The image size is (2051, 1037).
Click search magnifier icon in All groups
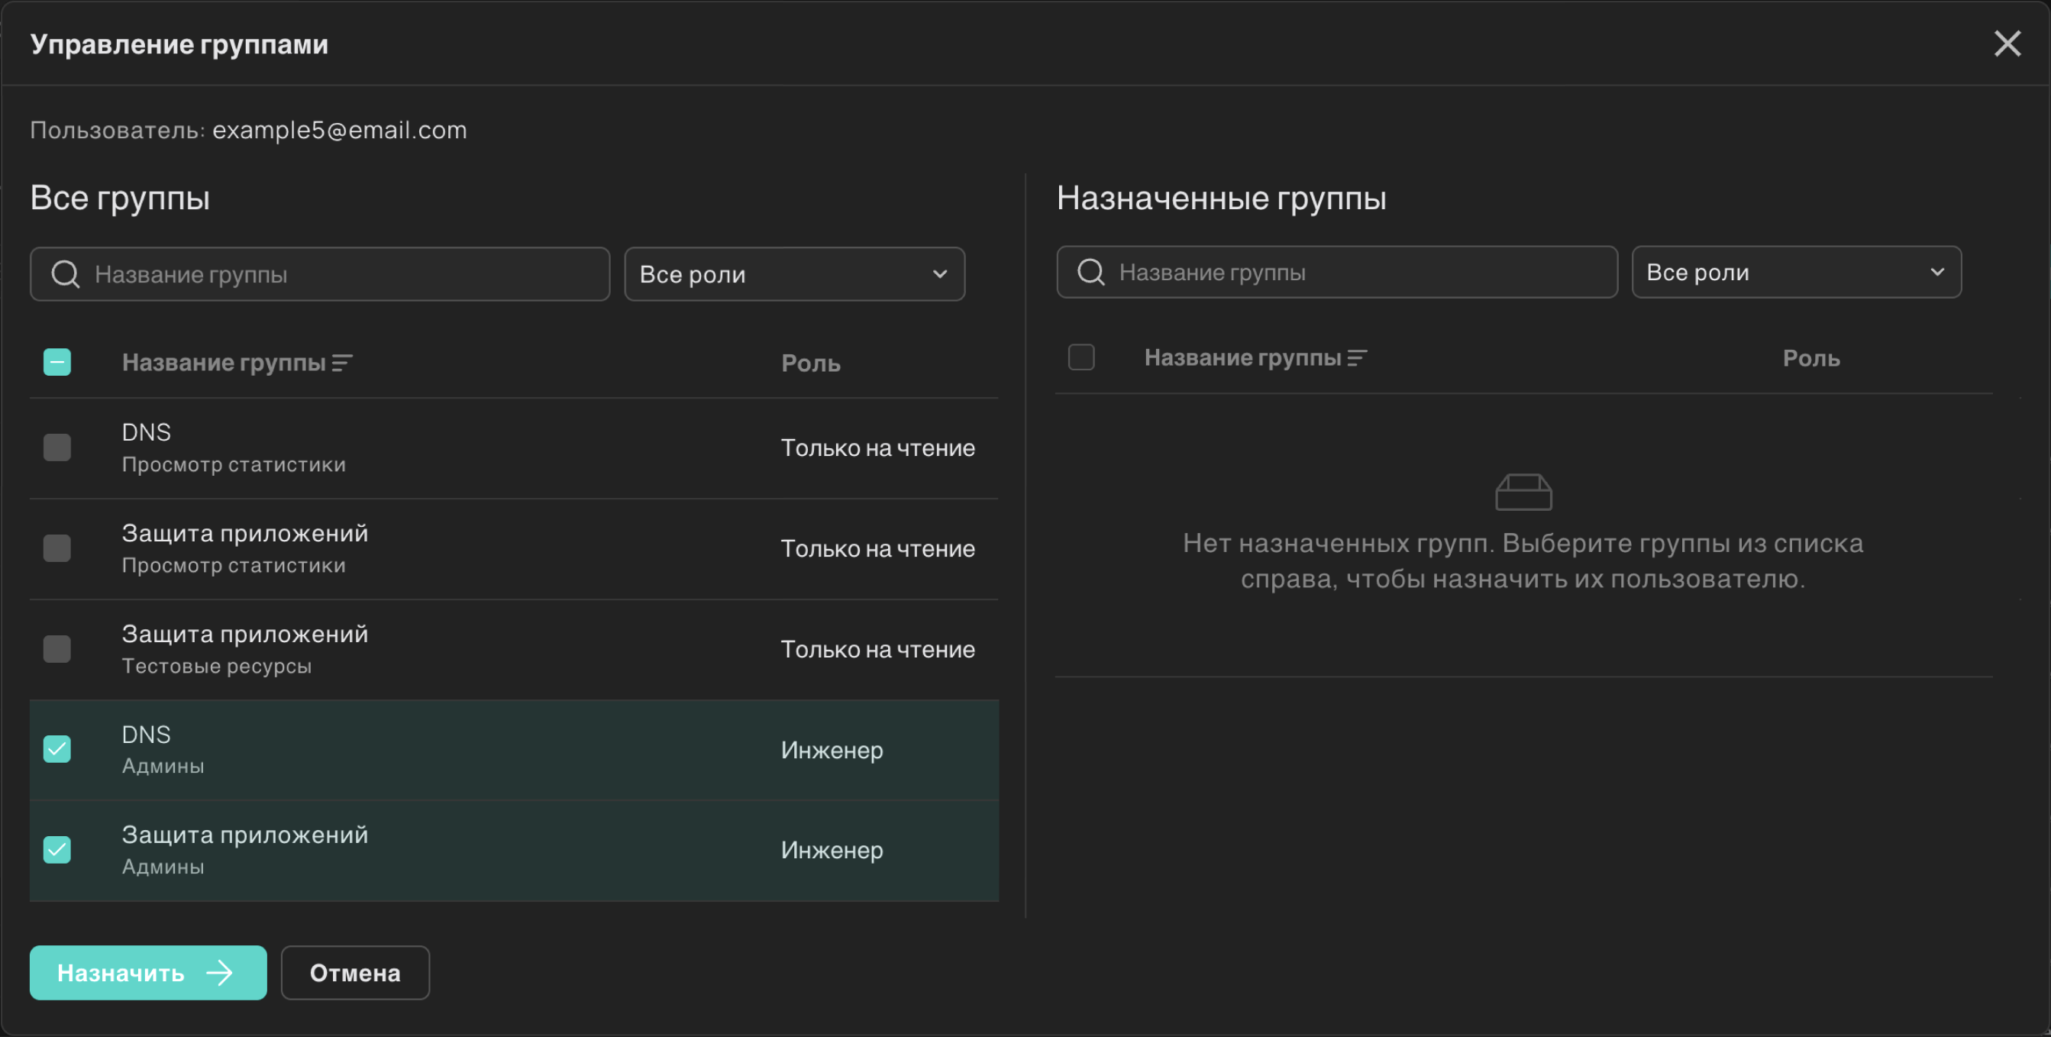point(66,274)
